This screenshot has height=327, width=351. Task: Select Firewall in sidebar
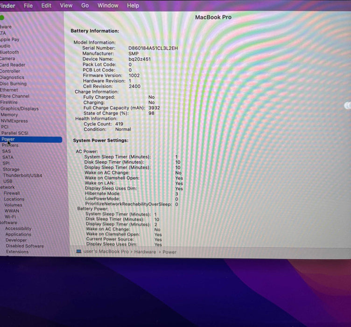click(12, 193)
